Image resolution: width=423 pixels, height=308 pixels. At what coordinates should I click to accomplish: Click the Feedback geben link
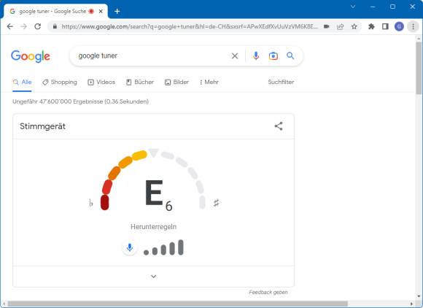pos(268,293)
